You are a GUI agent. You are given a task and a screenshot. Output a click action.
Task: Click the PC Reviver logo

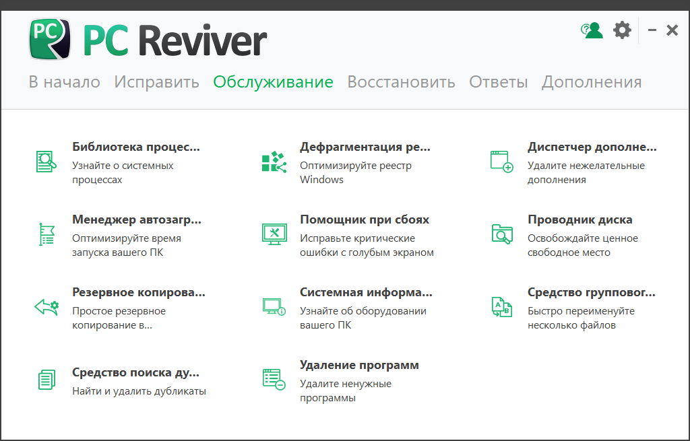(148, 39)
